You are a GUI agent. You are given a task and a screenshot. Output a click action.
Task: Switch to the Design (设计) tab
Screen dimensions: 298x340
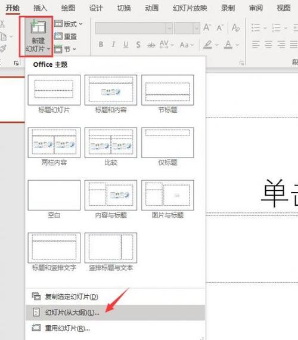point(96,8)
